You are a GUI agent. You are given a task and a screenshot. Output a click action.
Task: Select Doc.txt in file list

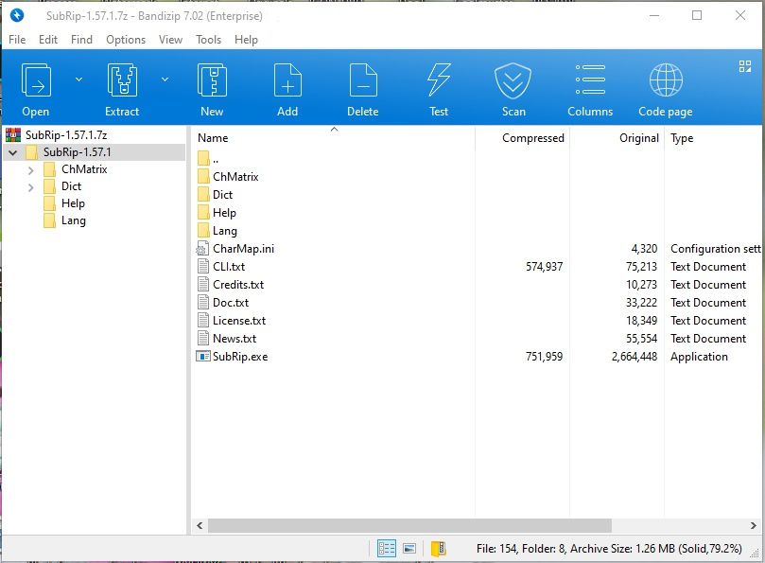tap(231, 303)
